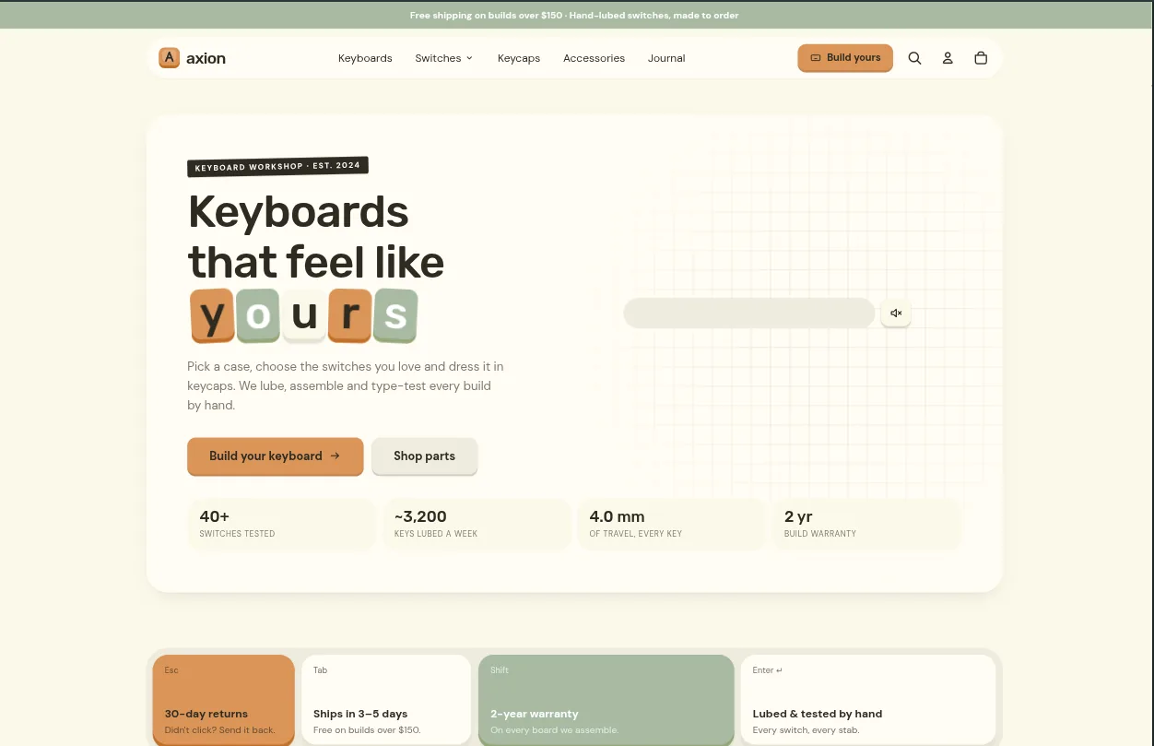
Task: Click the "Shop parts" button
Action: [425, 456]
